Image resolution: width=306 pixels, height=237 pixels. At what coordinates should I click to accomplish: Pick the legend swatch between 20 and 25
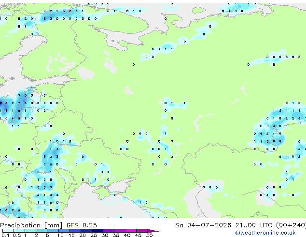coord(86,231)
